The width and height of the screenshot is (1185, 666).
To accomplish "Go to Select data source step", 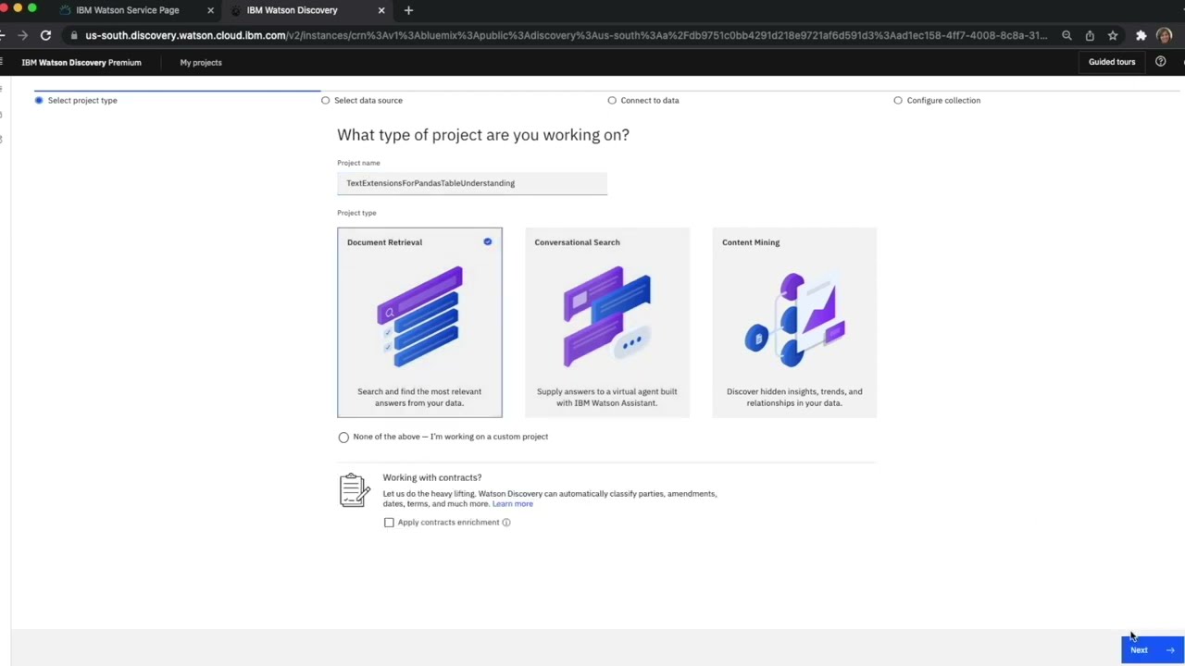I will coord(362,100).
